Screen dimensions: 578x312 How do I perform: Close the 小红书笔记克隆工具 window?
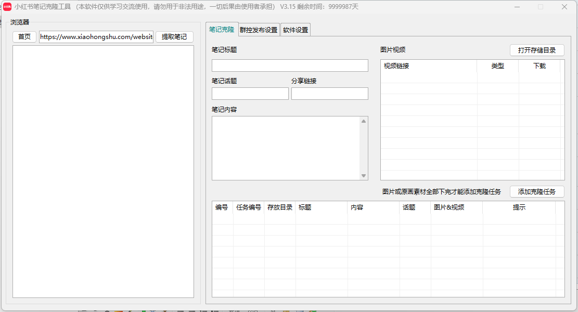coord(564,7)
